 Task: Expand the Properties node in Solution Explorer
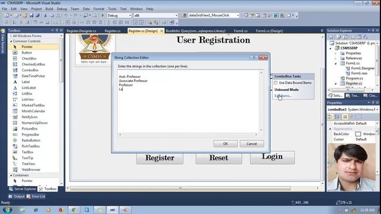point(336,53)
